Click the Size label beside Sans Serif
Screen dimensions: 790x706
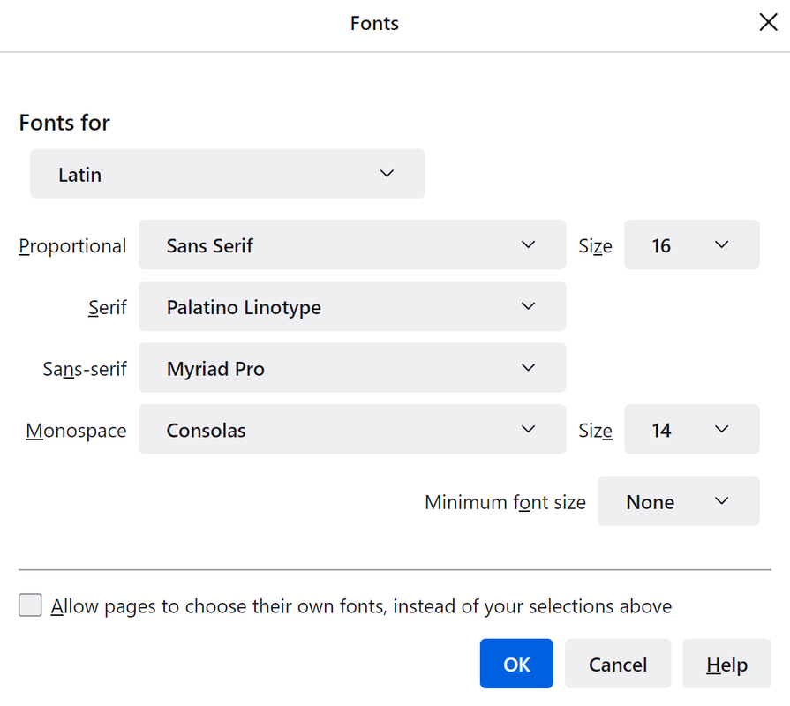[x=595, y=246]
